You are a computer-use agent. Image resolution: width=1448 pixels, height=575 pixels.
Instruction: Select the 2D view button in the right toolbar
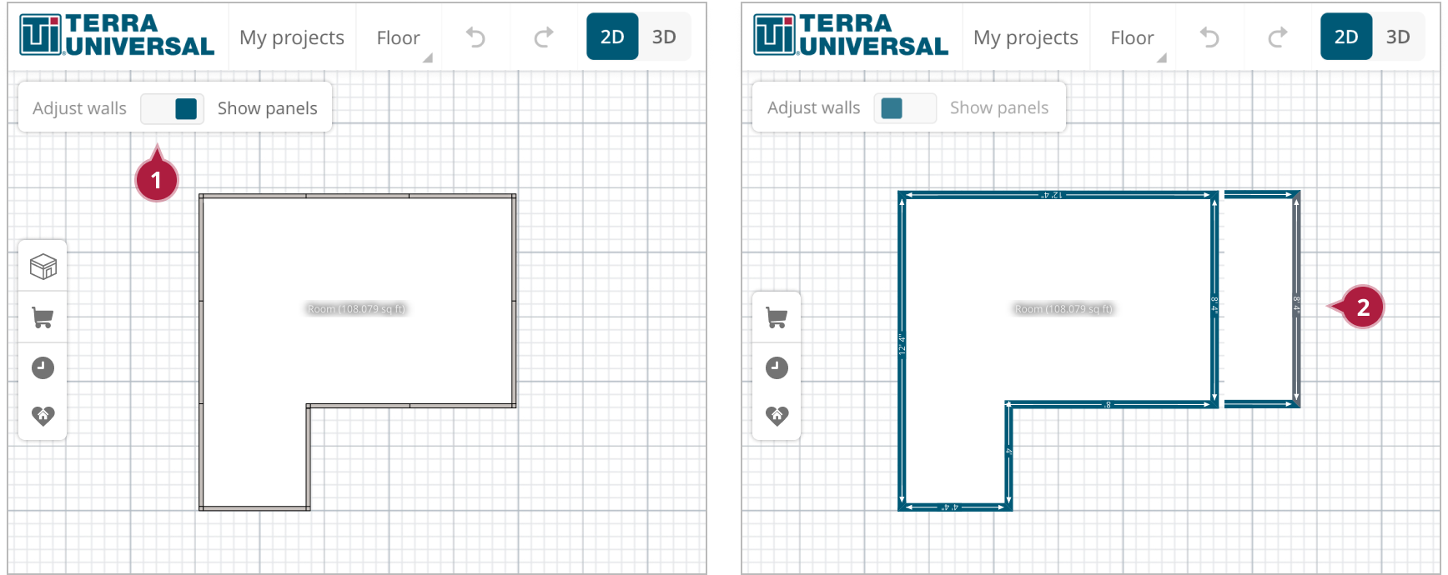(1346, 37)
